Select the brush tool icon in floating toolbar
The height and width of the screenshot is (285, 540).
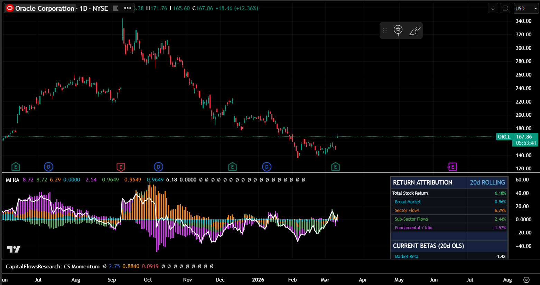coord(415,31)
